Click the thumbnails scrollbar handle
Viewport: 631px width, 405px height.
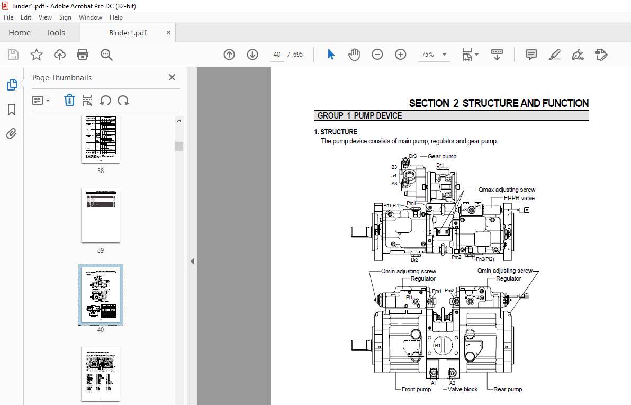click(x=179, y=146)
